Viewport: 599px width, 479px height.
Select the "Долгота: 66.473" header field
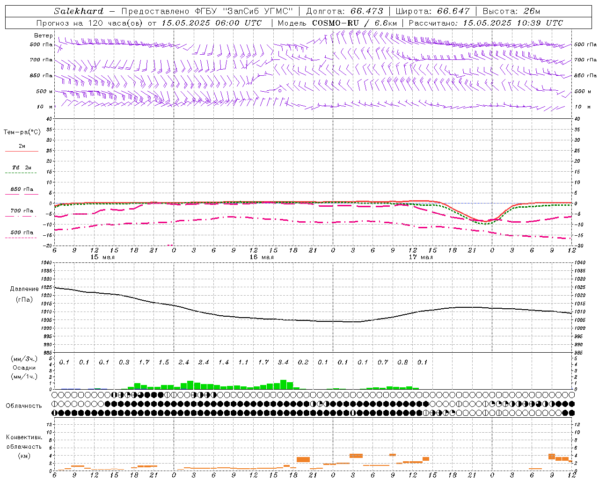(x=344, y=11)
